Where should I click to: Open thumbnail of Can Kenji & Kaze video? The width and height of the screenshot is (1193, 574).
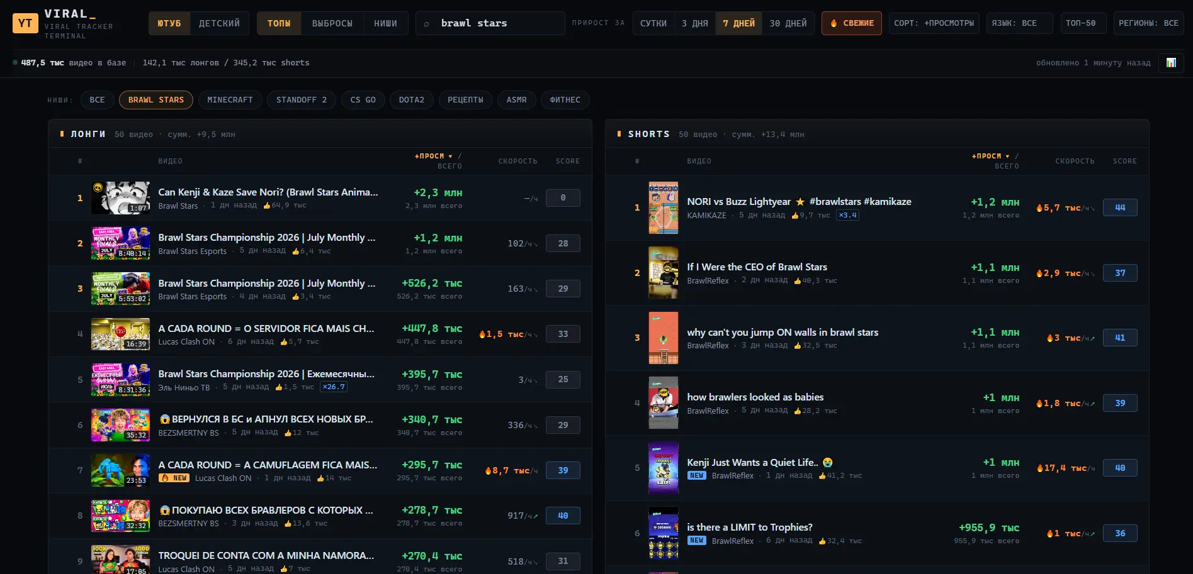120,198
